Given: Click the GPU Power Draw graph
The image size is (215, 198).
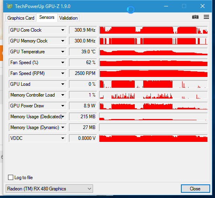Looking at the screenshot, I should click(x=153, y=106).
